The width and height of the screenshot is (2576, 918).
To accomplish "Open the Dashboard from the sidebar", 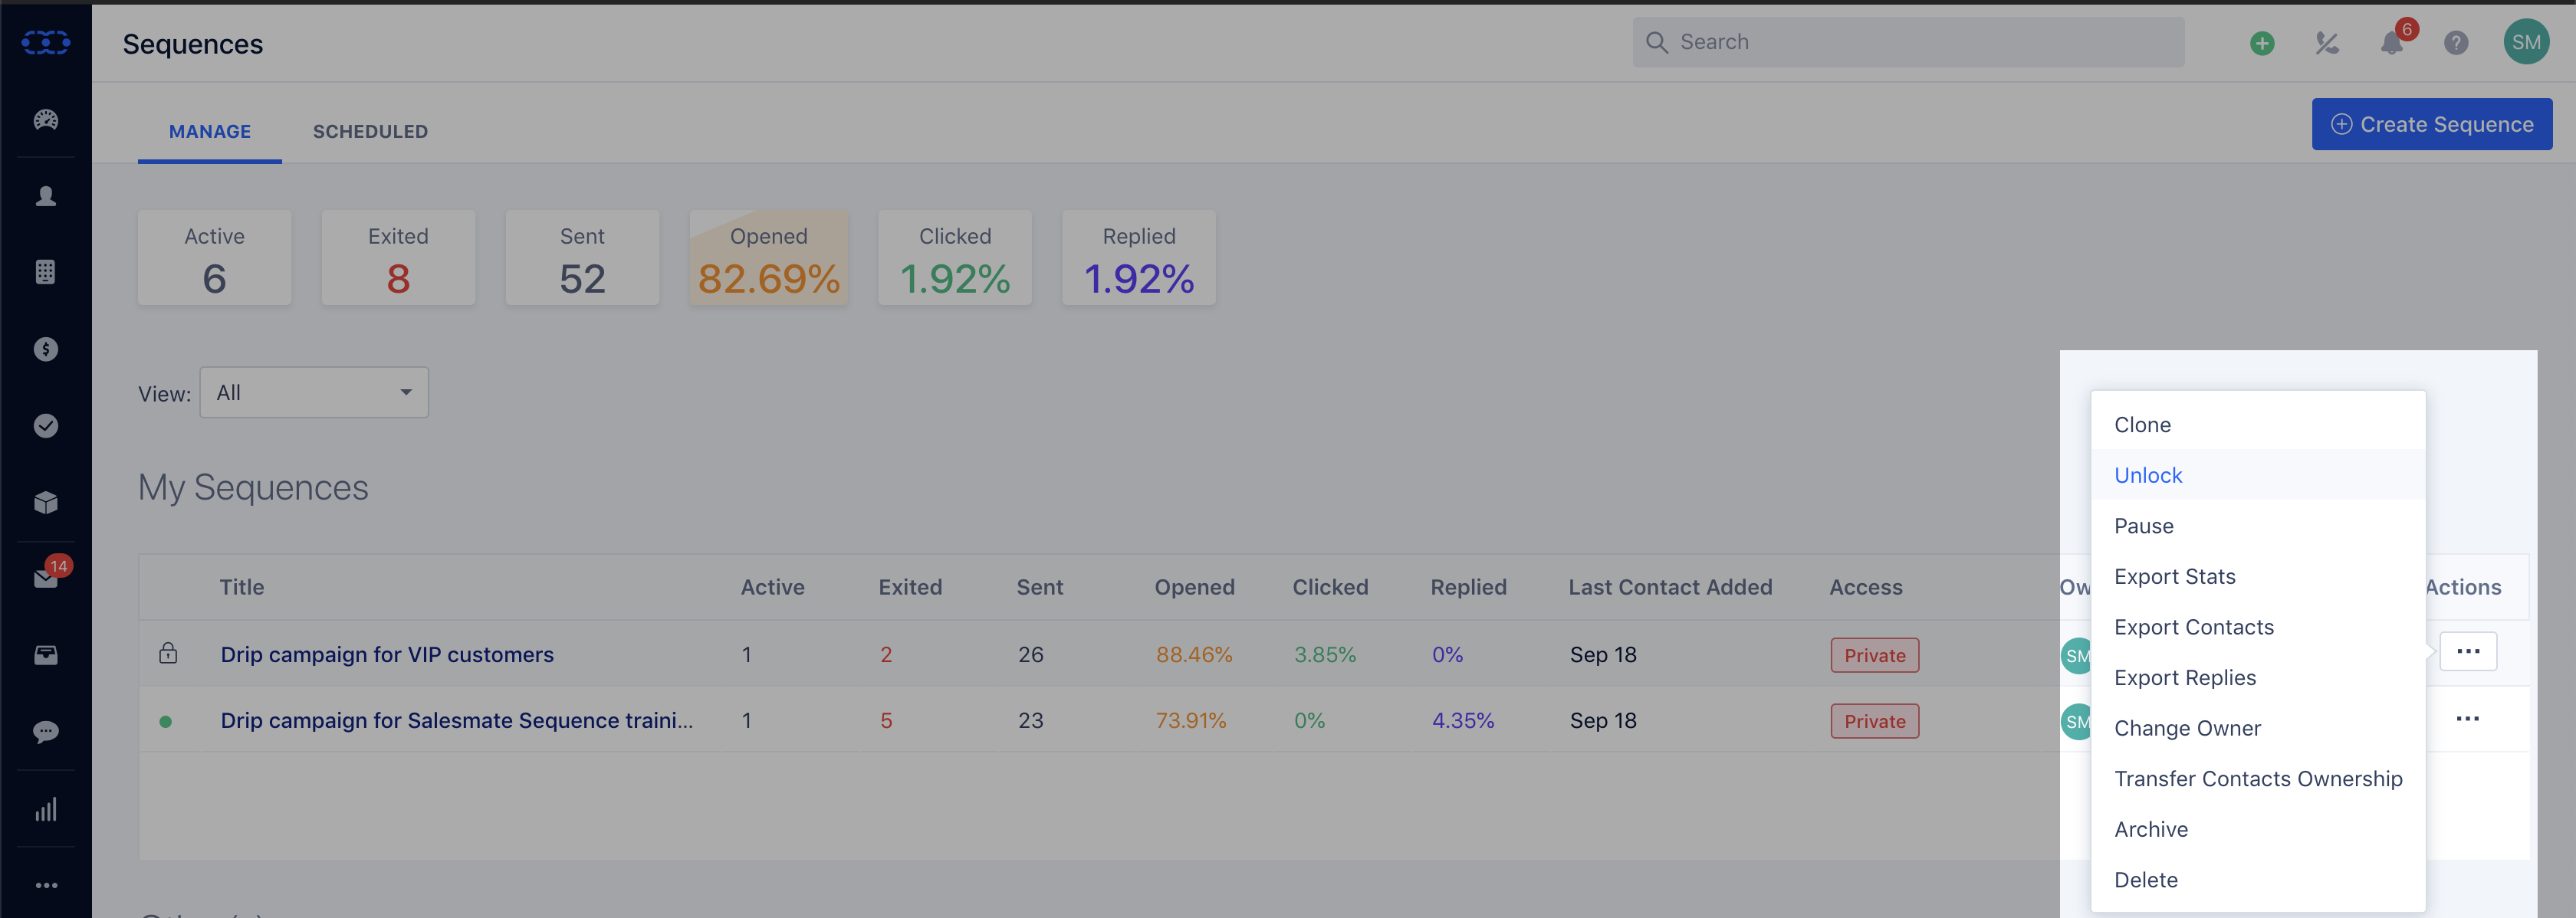I will pyautogui.click(x=45, y=120).
